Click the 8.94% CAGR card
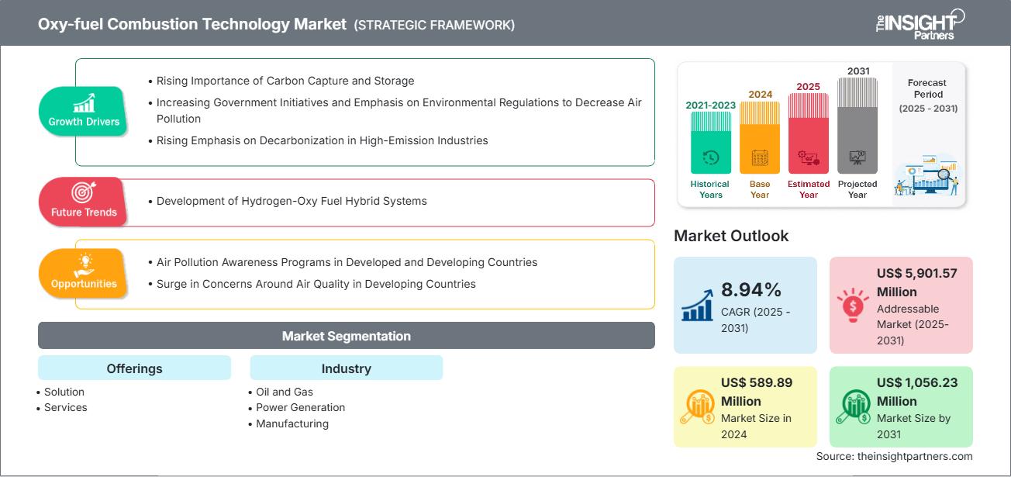1011x477 pixels. click(746, 305)
